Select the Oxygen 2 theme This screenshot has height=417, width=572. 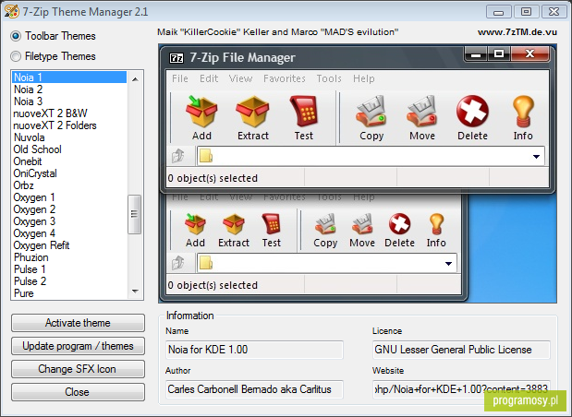69,209
